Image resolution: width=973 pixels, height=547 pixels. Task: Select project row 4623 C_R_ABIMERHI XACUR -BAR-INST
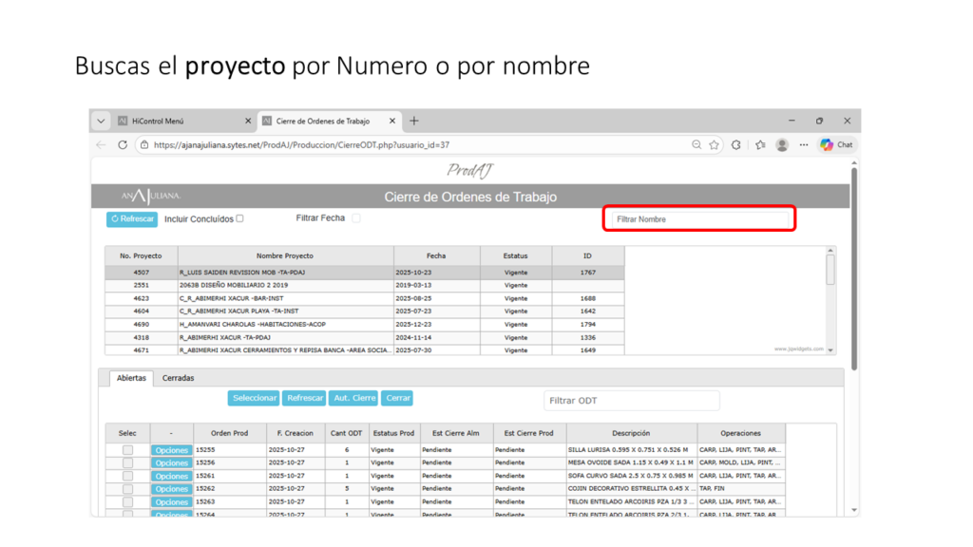pyautogui.click(x=285, y=298)
